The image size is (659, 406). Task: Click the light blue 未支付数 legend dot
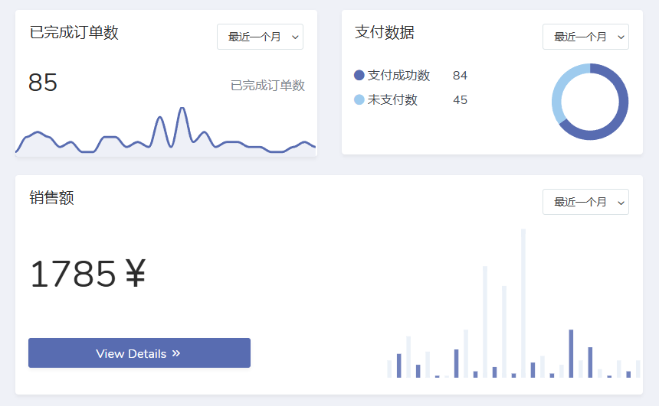click(x=359, y=100)
